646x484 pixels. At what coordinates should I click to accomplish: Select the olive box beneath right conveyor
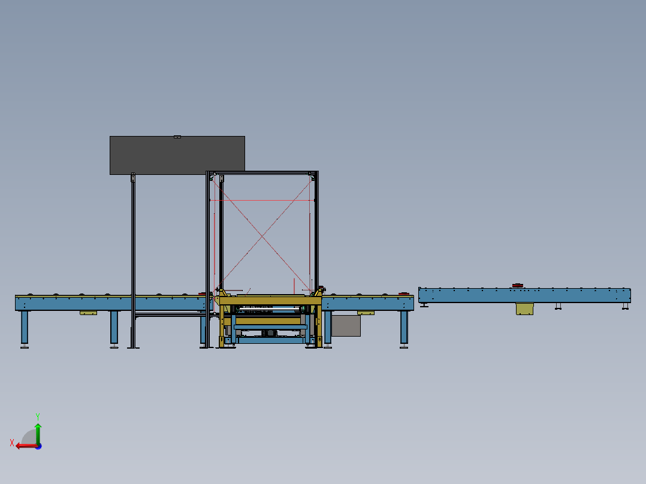(524, 309)
